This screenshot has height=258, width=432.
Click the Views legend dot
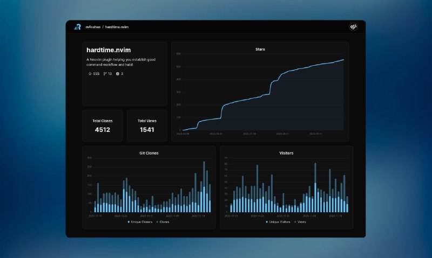pyautogui.click(x=295, y=221)
